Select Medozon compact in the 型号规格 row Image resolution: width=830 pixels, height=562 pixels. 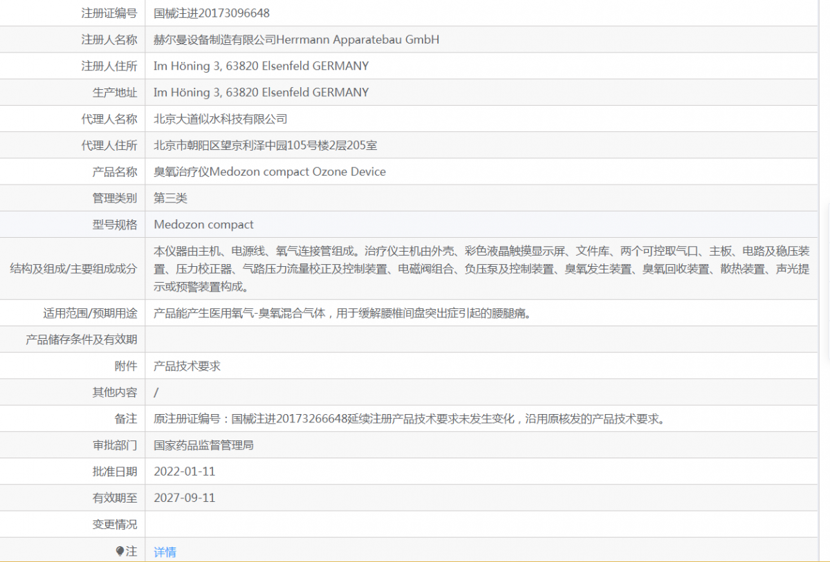coord(203,224)
